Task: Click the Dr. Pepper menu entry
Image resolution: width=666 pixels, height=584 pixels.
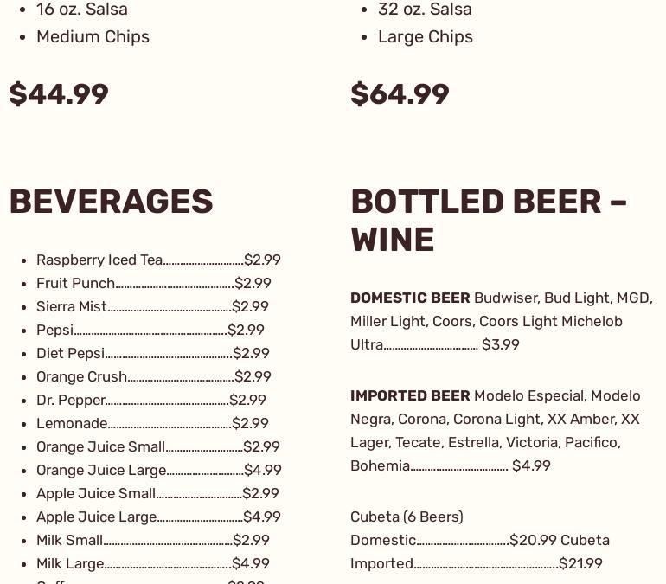Action: 150,400
